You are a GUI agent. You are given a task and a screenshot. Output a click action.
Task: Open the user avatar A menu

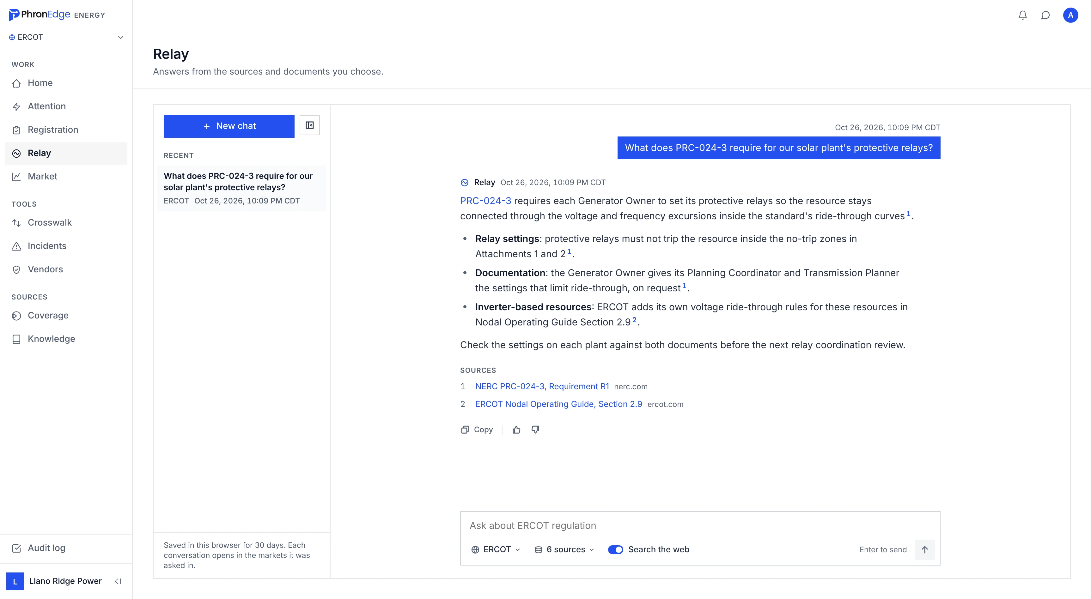coord(1070,15)
